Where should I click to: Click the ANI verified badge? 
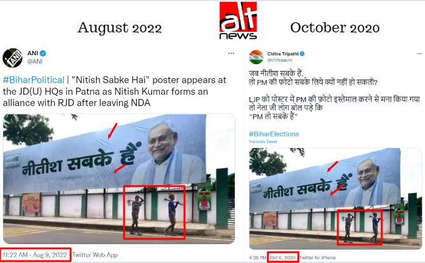[43, 53]
